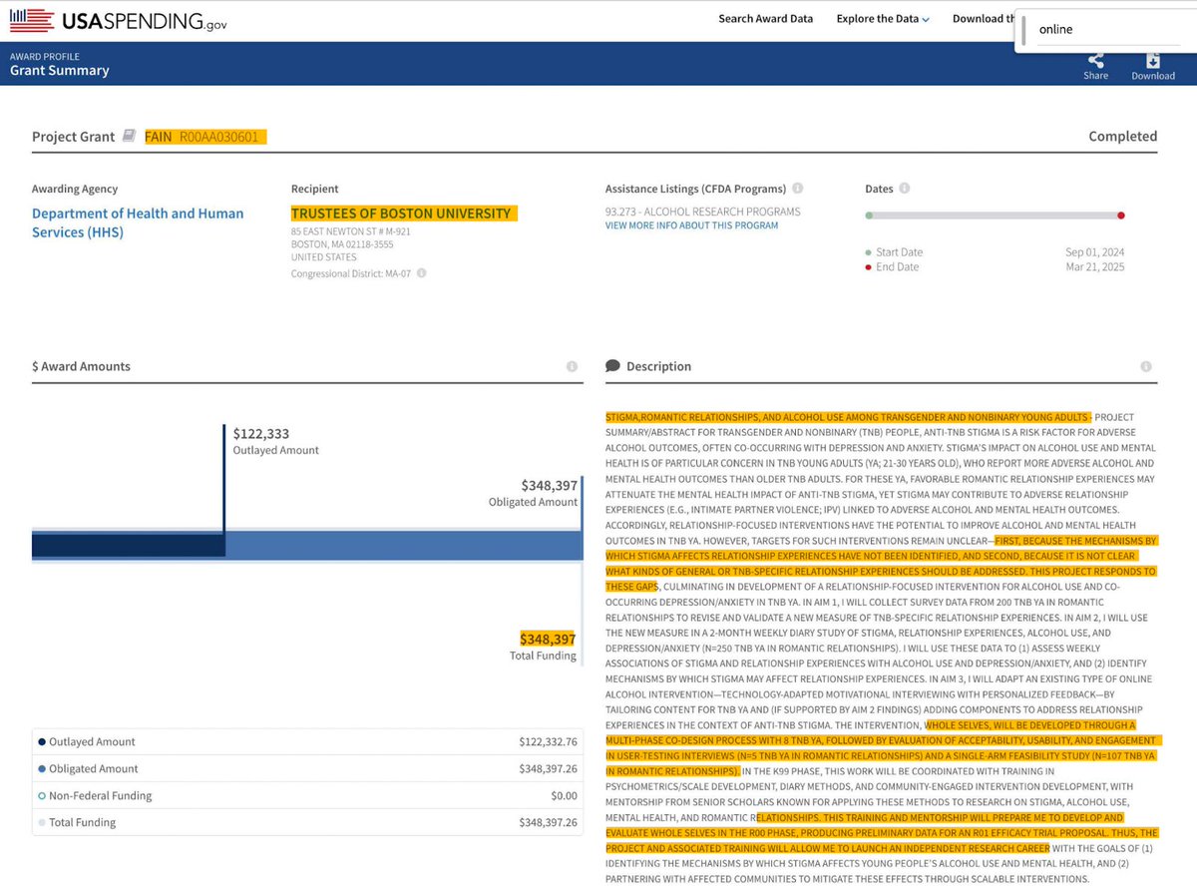Click the Obligated Amount legend dot

coord(41,769)
